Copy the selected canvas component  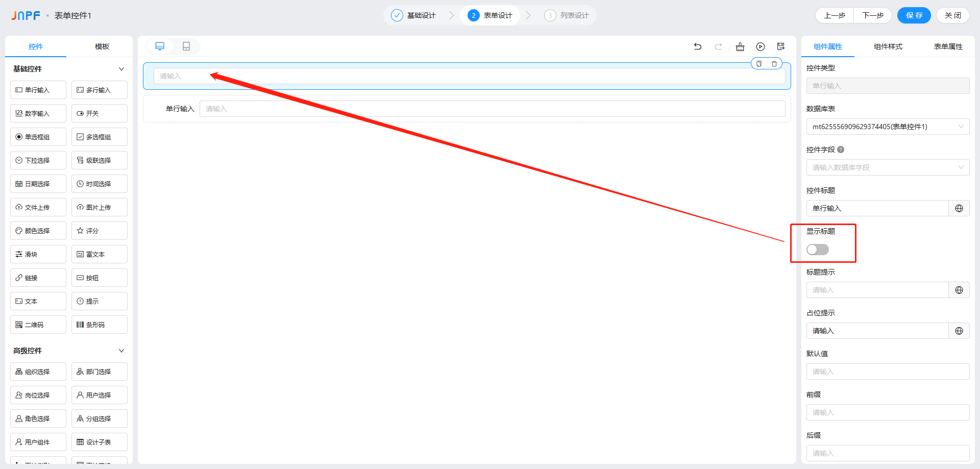tap(759, 64)
